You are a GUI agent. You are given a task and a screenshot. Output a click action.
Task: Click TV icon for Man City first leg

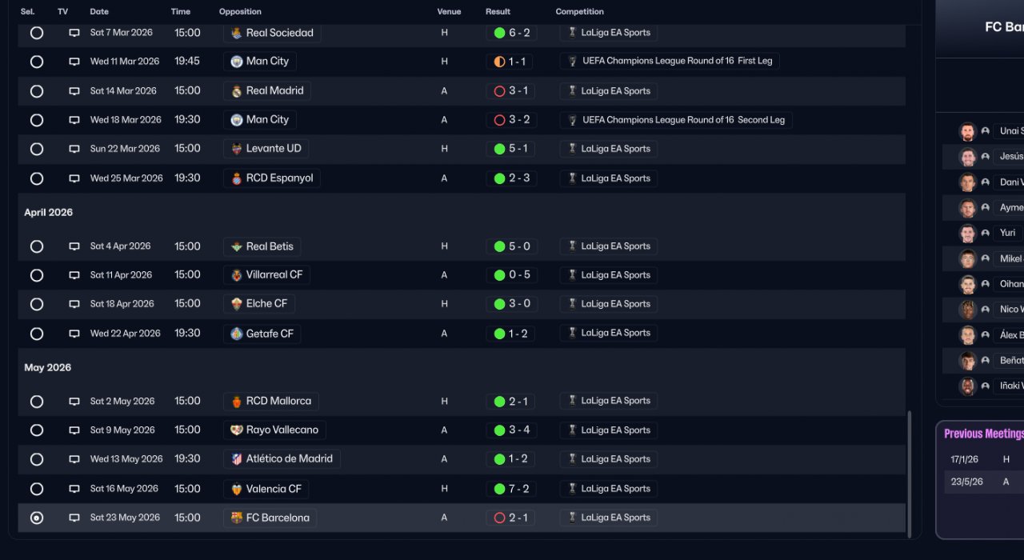[74, 62]
